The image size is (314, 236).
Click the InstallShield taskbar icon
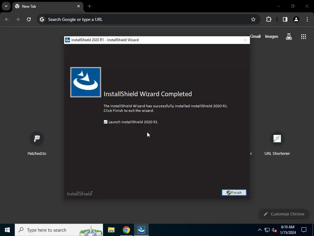tap(141, 230)
